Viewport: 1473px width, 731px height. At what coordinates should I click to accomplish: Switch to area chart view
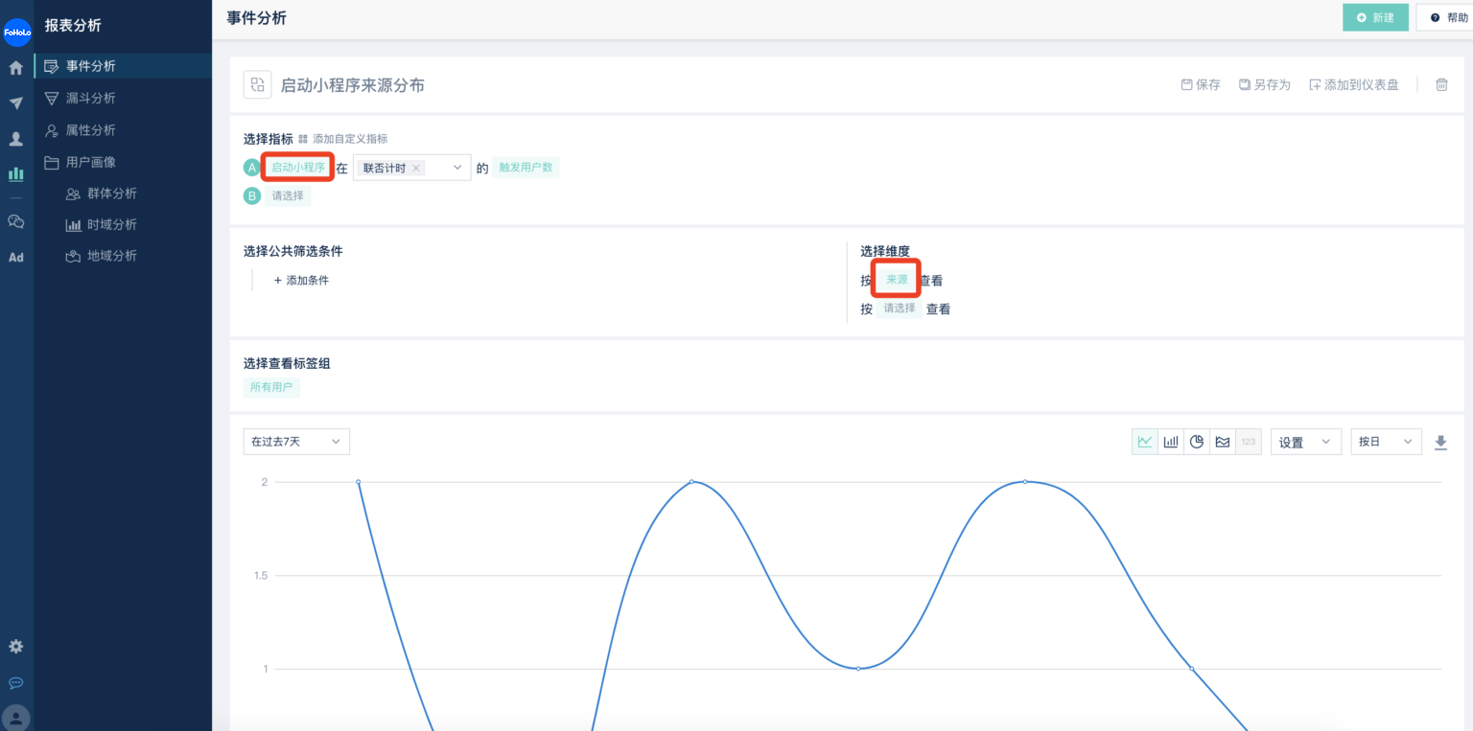[x=1223, y=442]
